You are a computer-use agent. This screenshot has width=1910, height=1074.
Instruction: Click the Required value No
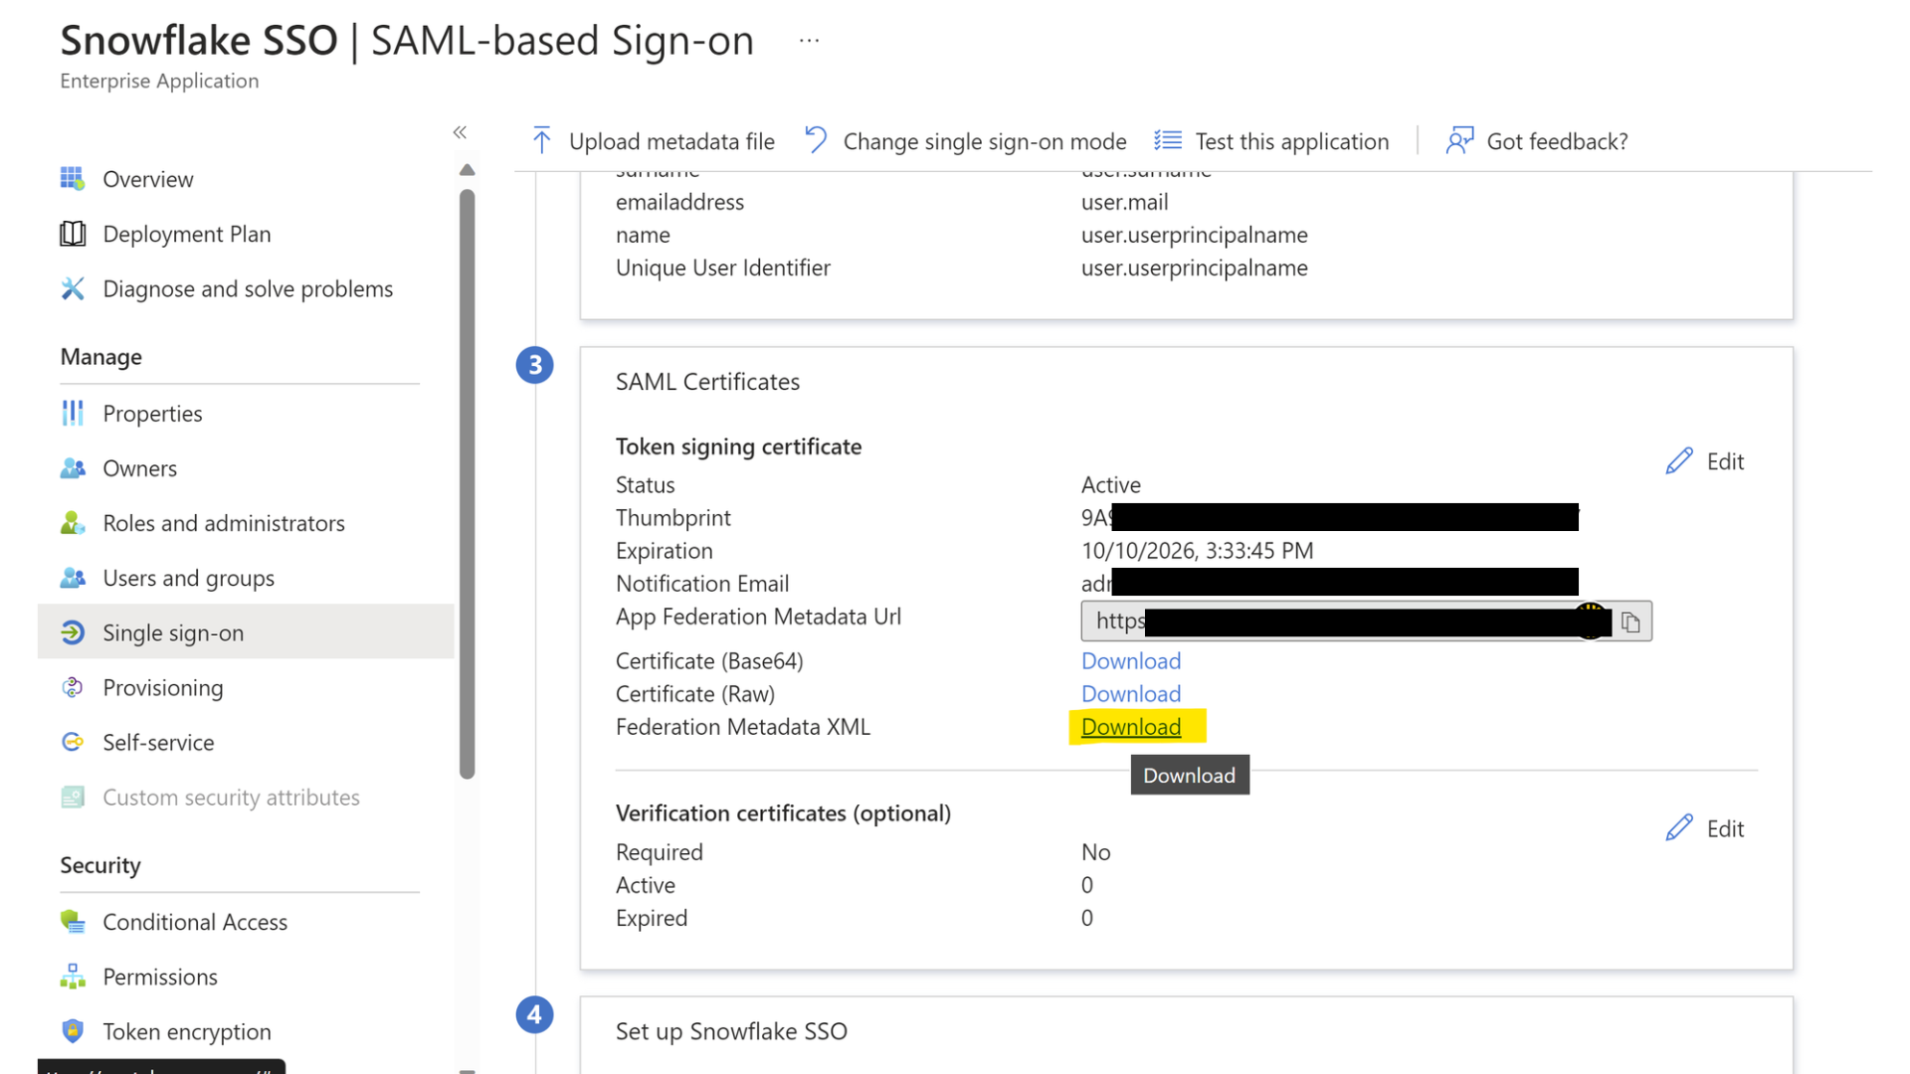coord(1095,852)
